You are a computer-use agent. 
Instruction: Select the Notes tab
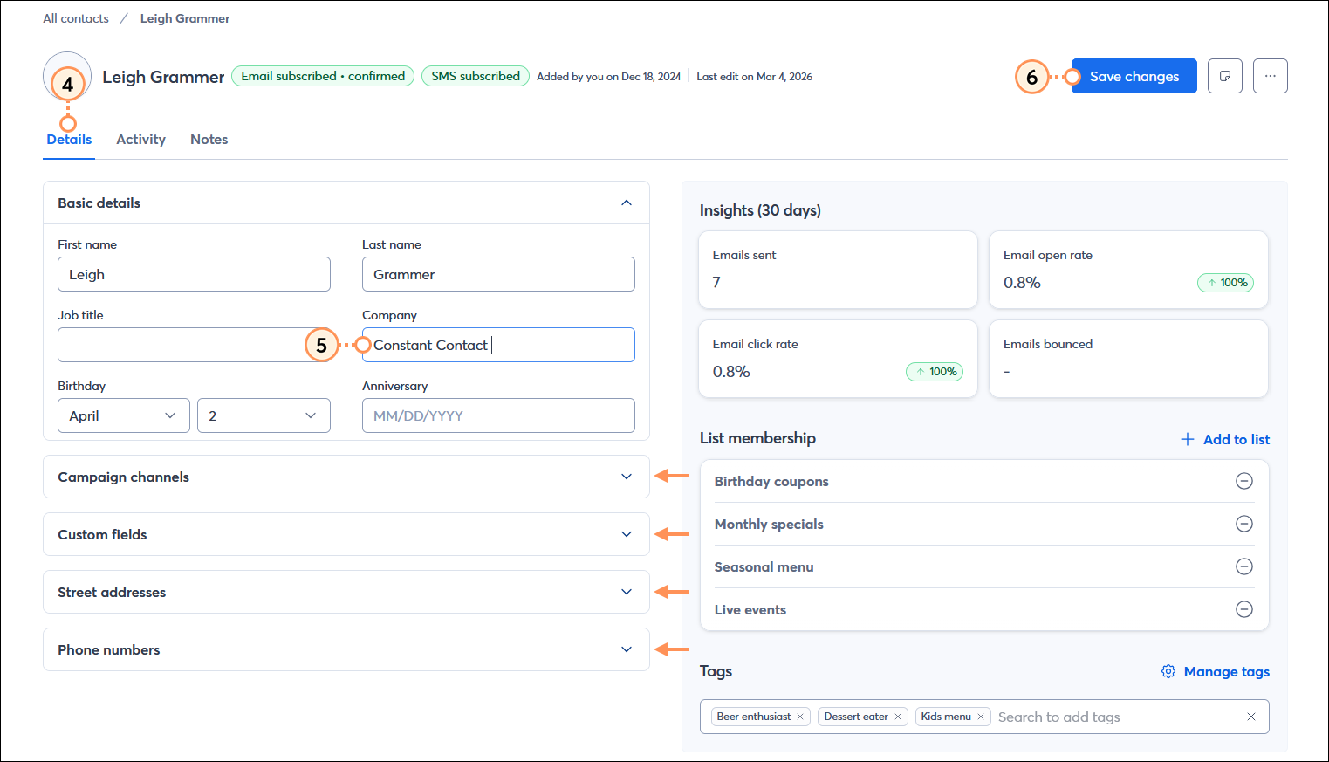coord(209,139)
